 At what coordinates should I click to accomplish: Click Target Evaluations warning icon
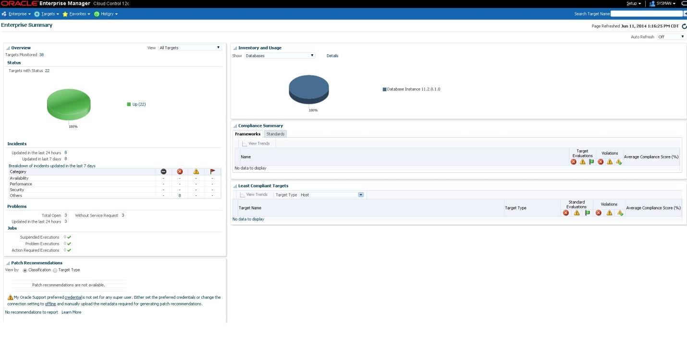(583, 162)
